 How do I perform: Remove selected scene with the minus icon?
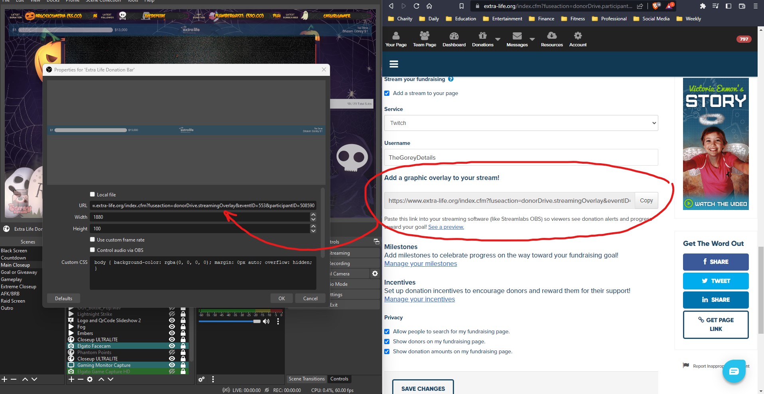[14, 379]
